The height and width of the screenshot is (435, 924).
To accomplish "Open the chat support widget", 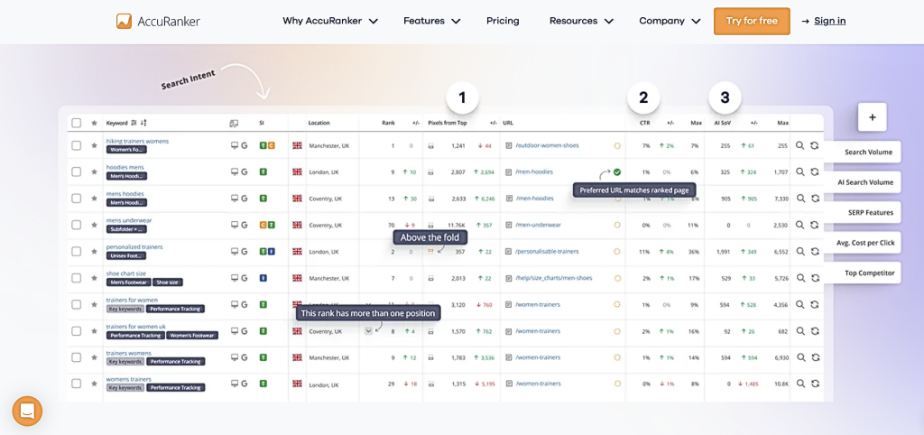I will (27, 411).
